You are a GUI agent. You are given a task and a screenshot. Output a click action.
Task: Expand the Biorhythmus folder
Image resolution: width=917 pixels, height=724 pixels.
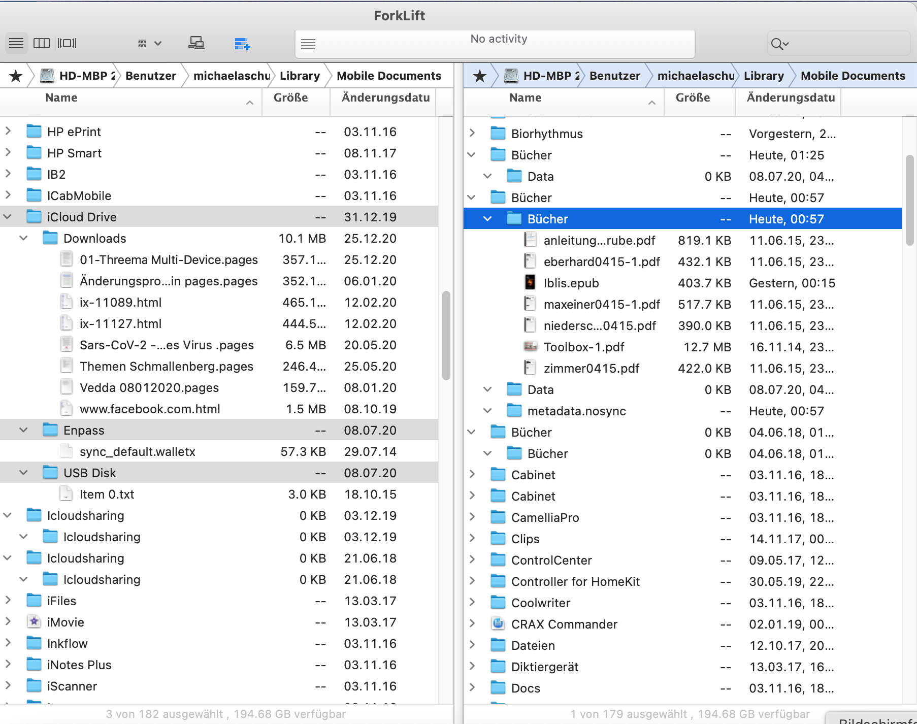(472, 133)
